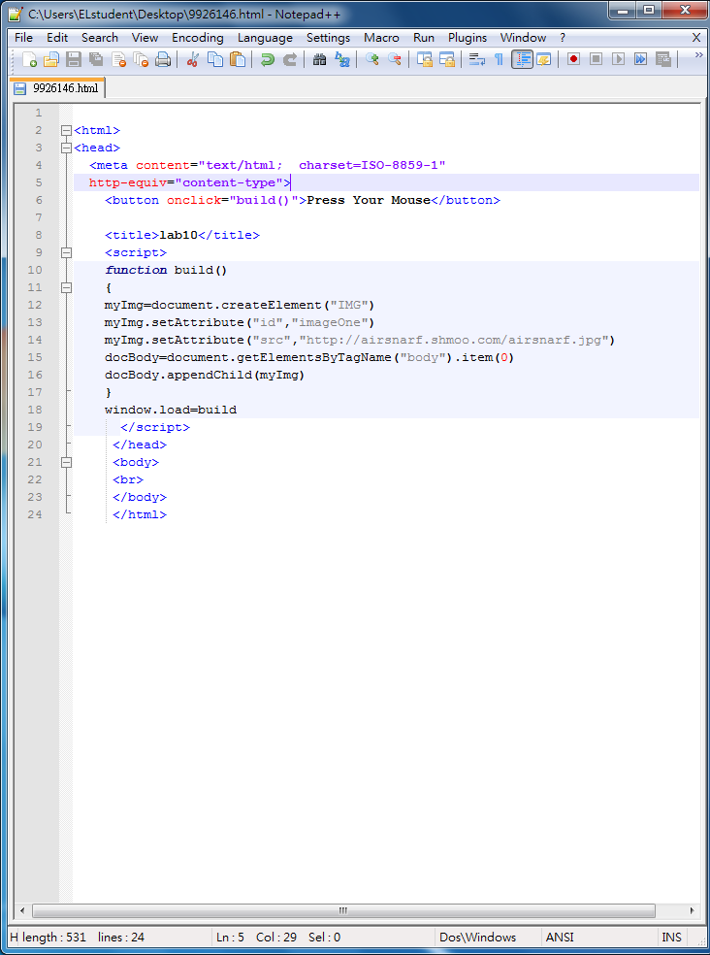Screen dimensions: 710x955
Task: Click the 'window.load=build' code line
Action: point(171,410)
